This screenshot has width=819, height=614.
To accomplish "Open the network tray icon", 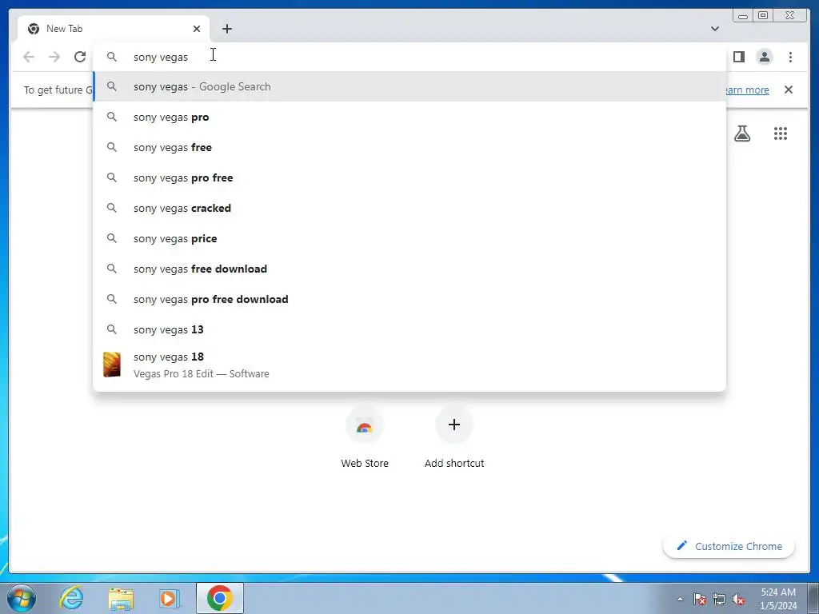I will pos(719,599).
